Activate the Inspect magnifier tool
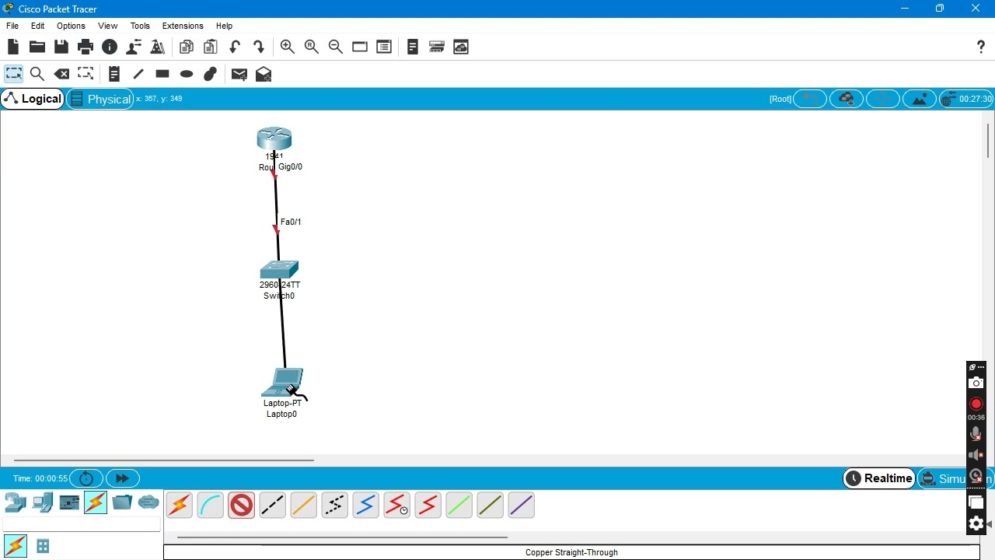This screenshot has width=995, height=560. coord(37,74)
